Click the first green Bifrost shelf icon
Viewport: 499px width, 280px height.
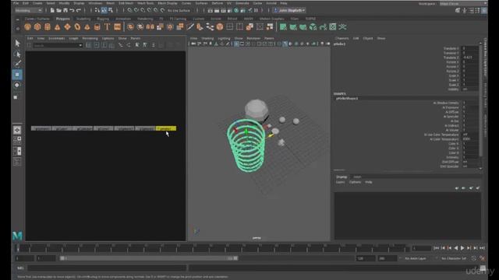click(283, 27)
